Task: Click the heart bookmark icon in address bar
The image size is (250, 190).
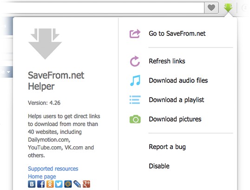Action: 211,7
